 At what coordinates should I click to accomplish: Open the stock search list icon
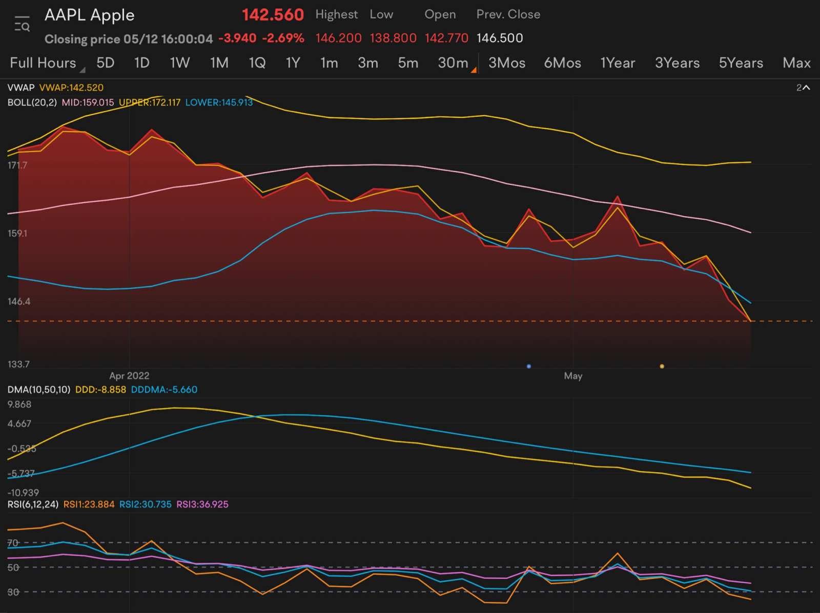click(22, 24)
